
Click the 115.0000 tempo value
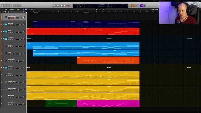[x=101, y=5]
